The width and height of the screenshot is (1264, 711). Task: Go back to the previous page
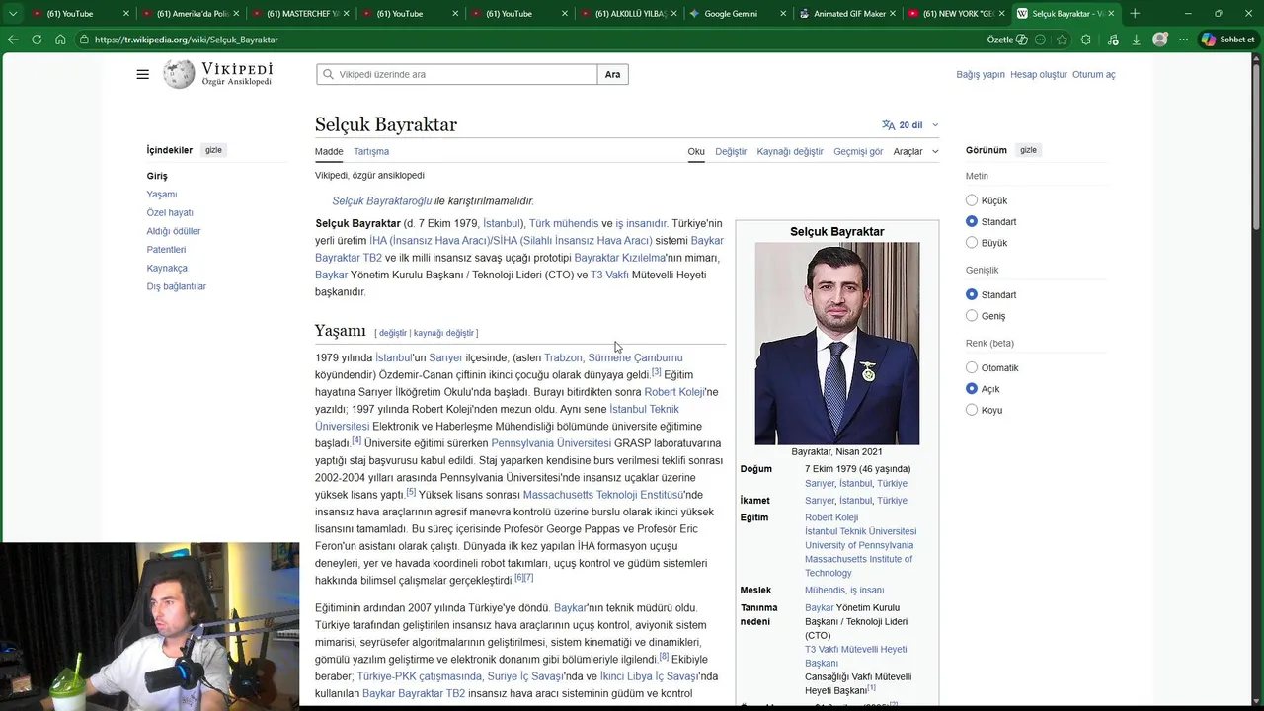point(13,39)
